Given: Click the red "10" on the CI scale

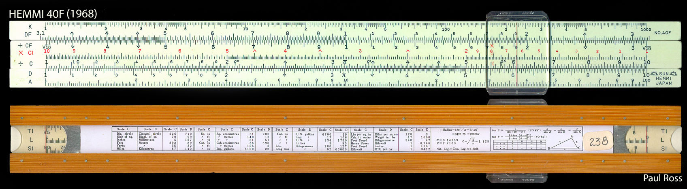Looking at the screenshot, I should (47, 51).
